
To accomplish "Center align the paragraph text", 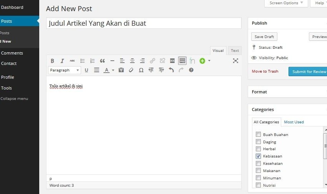I will point(132,61).
